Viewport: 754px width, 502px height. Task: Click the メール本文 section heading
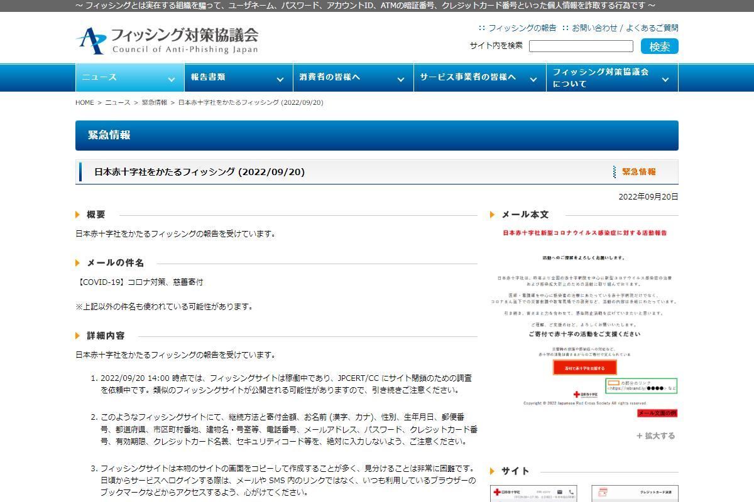coord(525,215)
